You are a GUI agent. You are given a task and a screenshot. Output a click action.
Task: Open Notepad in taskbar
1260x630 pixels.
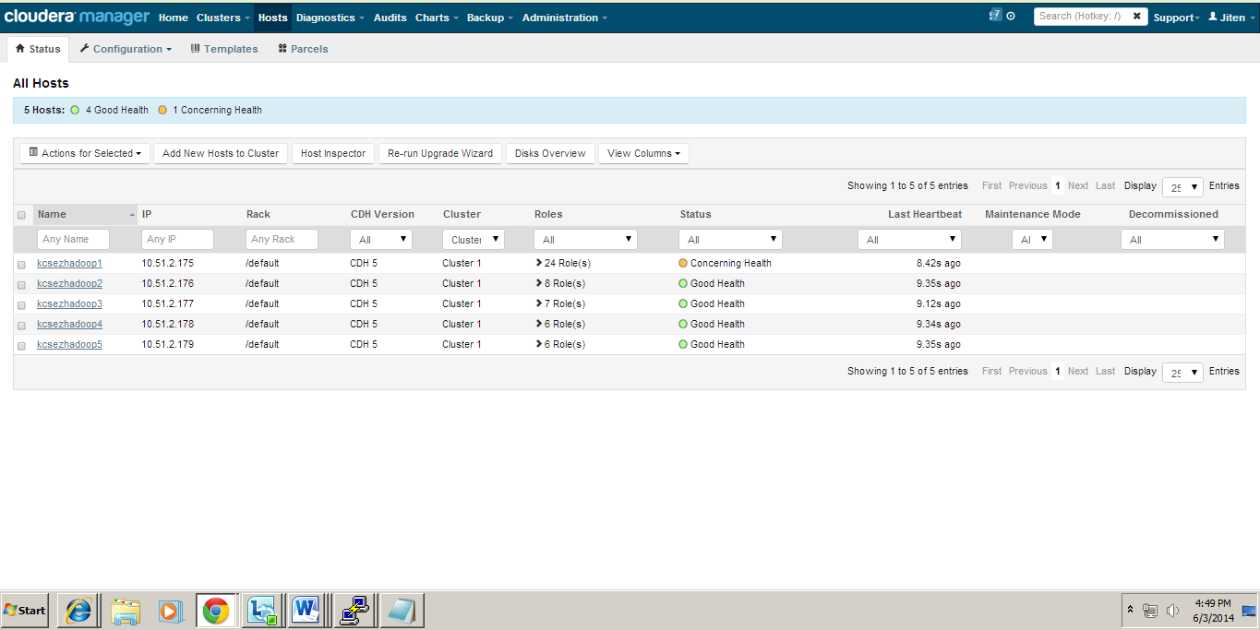point(402,611)
